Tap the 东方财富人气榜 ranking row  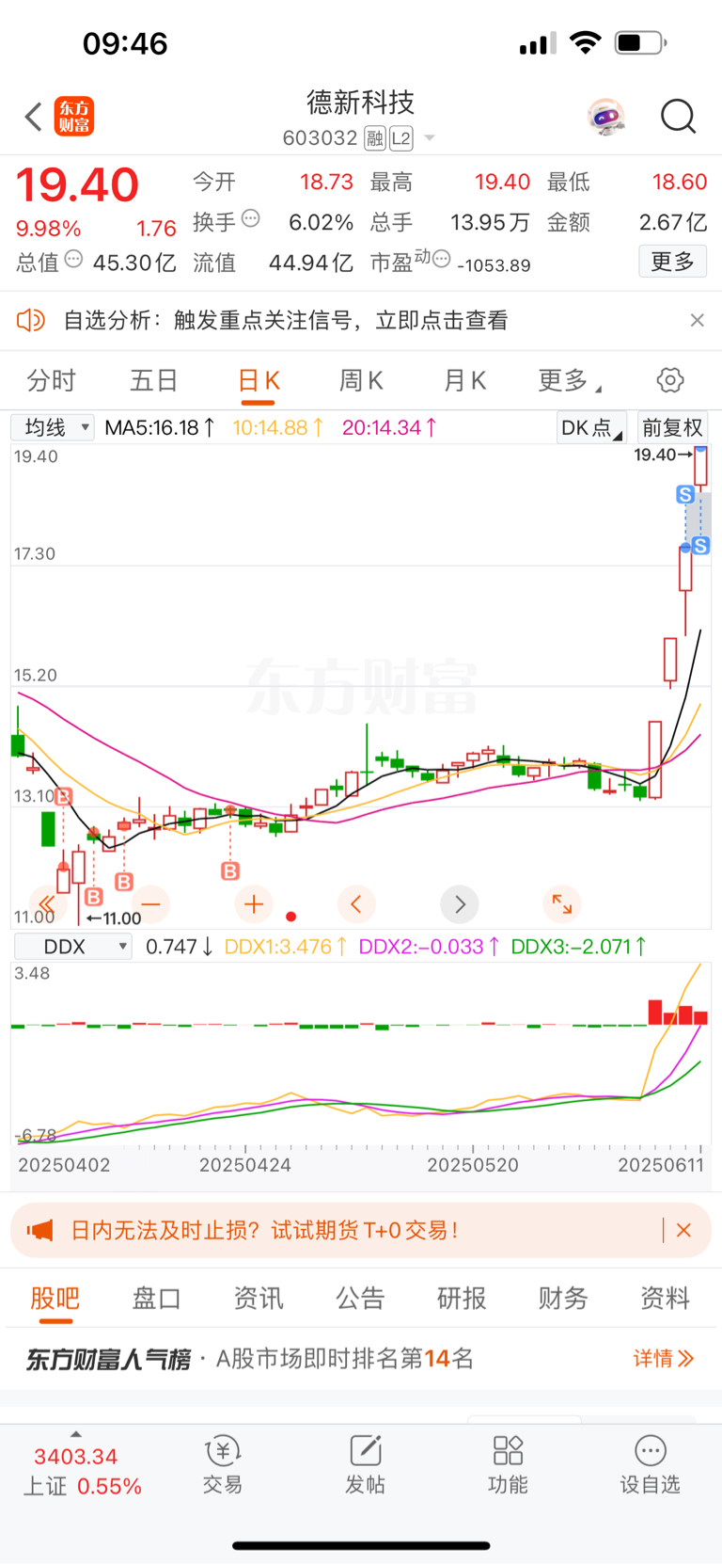[x=361, y=1358]
